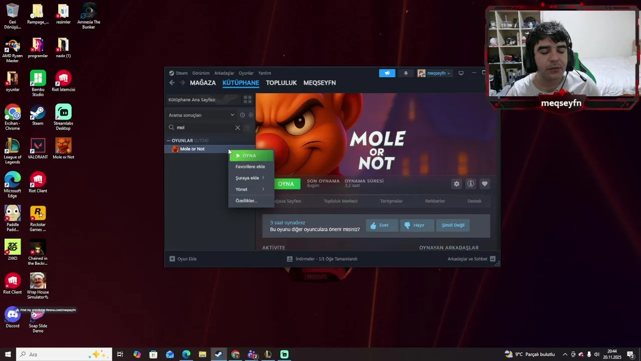Recommend game with Evet button

tap(382, 225)
